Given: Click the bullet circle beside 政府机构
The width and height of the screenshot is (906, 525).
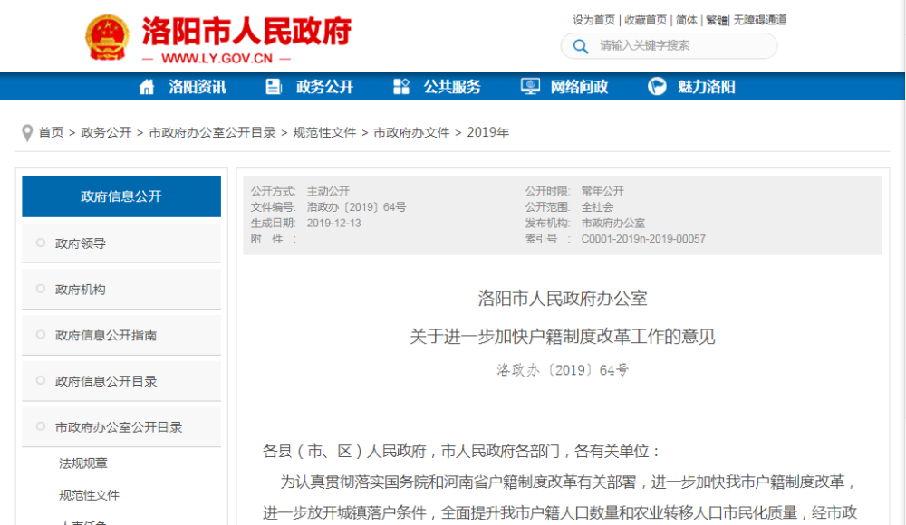Looking at the screenshot, I should [x=41, y=289].
